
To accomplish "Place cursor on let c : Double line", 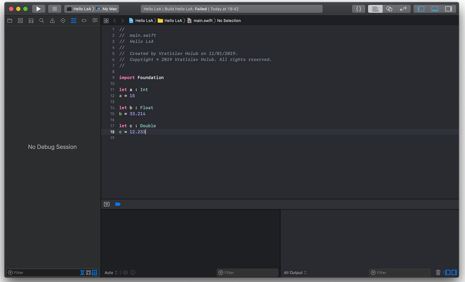I will click(x=137, y=126).
